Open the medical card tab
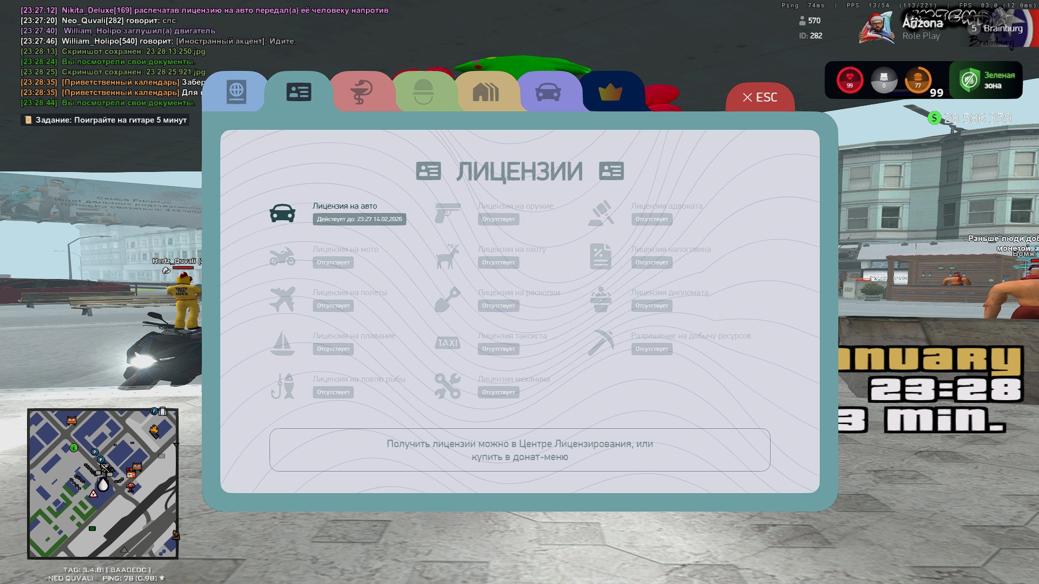This screenshot has width=1039, height=584. tap(361, 92)
